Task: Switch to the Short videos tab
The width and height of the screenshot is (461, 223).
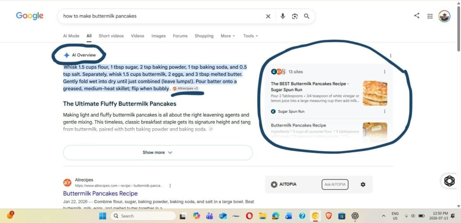Action: click(111, 36)
